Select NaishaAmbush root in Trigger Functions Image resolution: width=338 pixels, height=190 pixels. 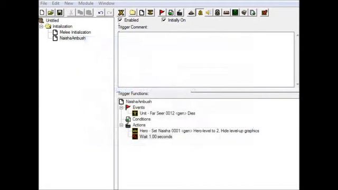tap(138, 101)
